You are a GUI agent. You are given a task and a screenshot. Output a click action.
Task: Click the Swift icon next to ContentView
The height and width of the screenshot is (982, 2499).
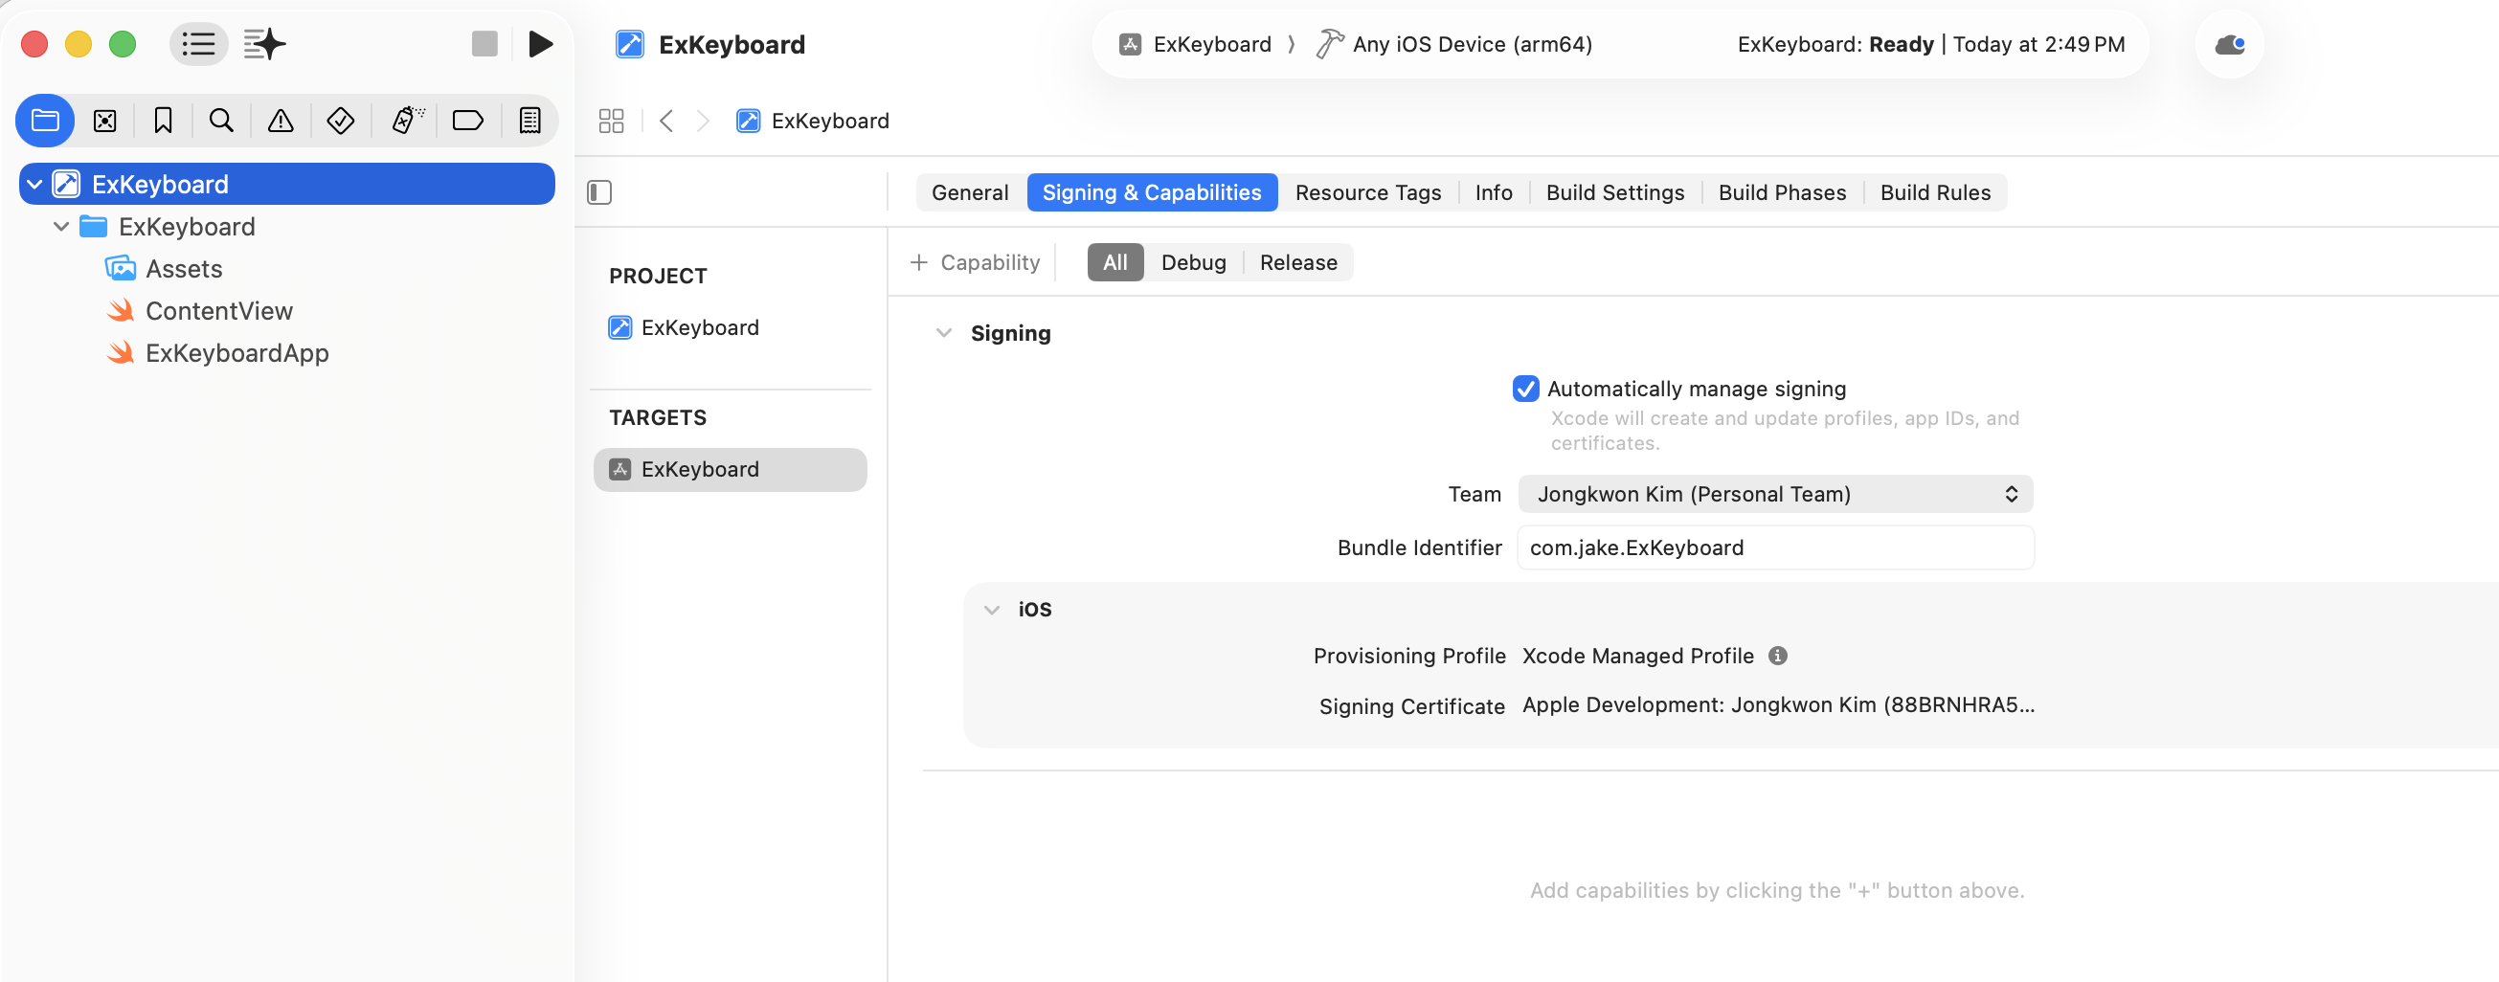point(121,310)
